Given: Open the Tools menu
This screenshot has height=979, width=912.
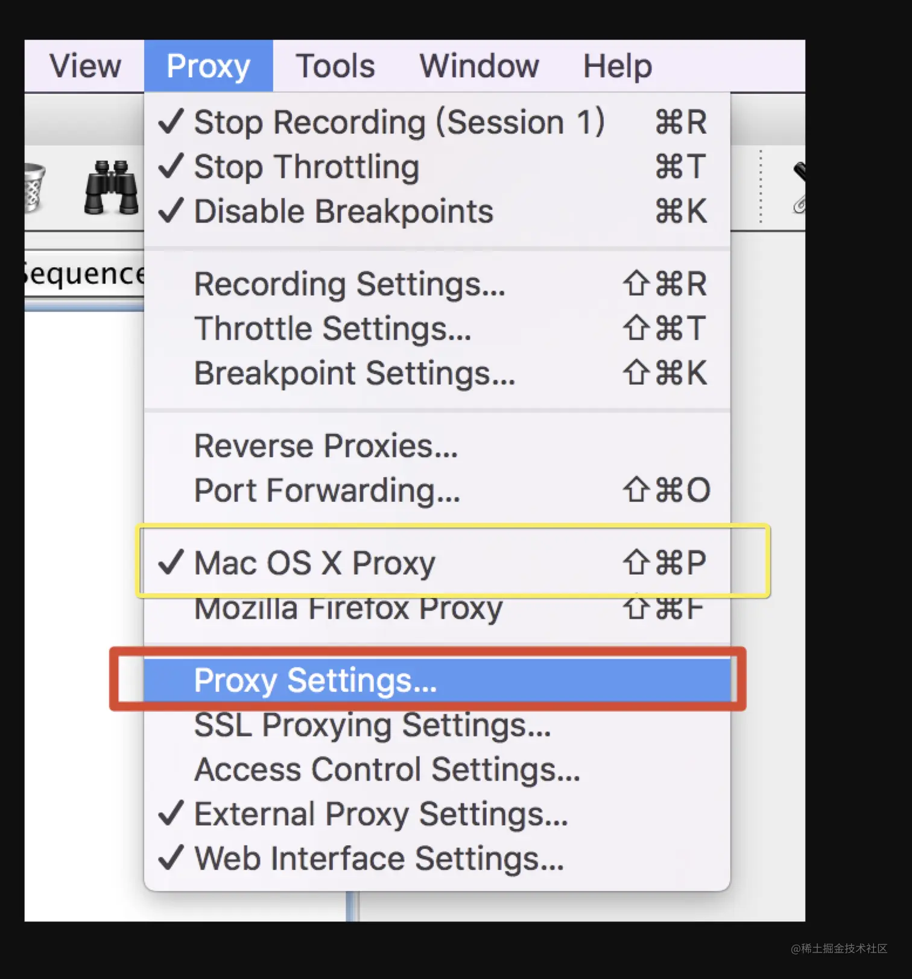Looking at the screenshot, I should (335, 66).
